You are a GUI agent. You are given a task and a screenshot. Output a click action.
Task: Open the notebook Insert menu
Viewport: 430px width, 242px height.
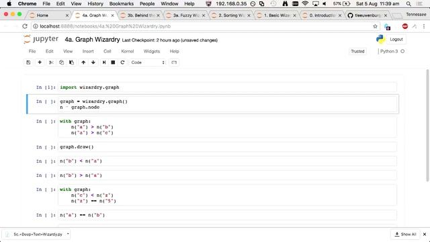tap(88, 51)
